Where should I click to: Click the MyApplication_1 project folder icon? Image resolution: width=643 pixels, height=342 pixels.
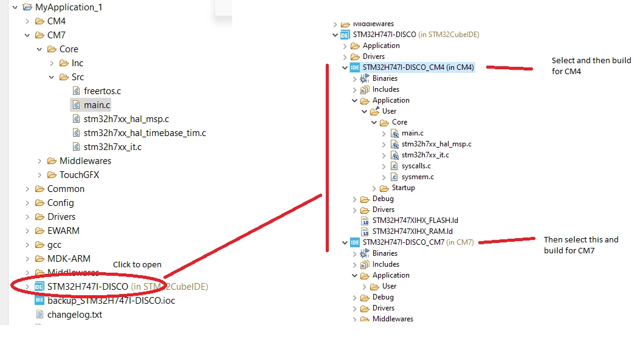(x=27, y=7)
